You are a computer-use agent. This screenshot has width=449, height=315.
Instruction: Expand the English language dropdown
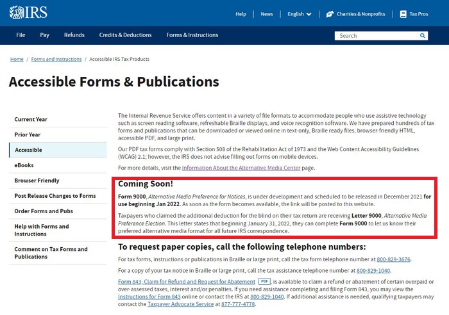coord(300,14)
